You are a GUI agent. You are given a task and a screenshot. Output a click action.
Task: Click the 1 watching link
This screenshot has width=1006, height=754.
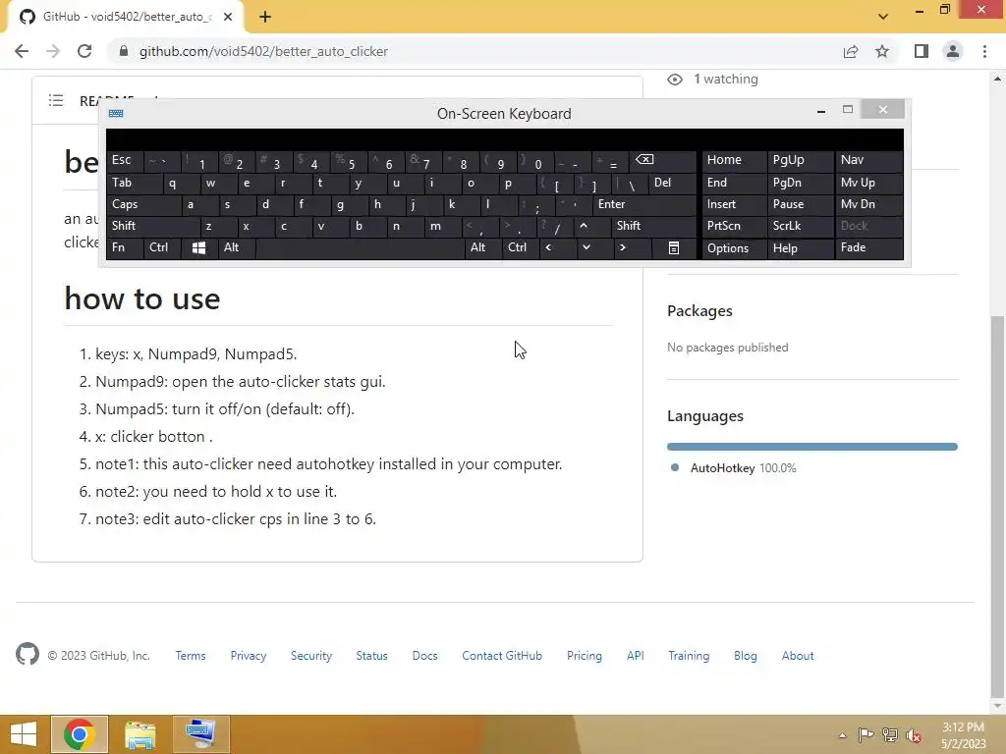tap(725, 79)
